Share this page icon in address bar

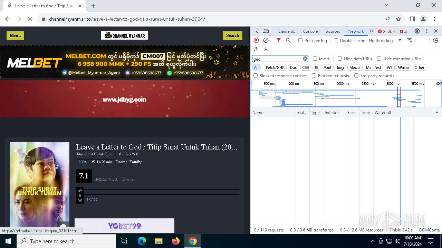point(387,19)
